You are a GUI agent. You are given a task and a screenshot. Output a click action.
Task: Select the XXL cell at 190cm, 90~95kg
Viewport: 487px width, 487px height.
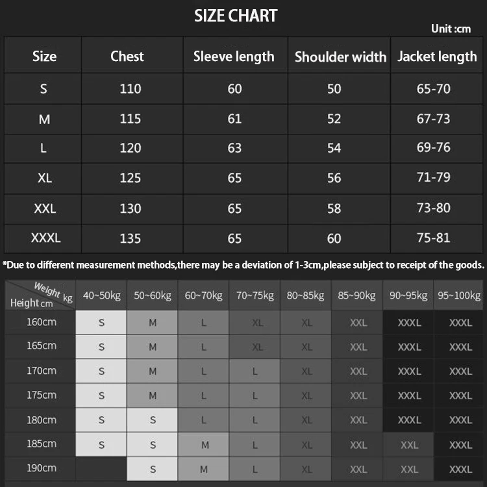(x=408, y=469)
